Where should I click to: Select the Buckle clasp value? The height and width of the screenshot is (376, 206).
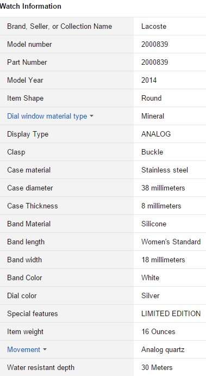(152, 152)
